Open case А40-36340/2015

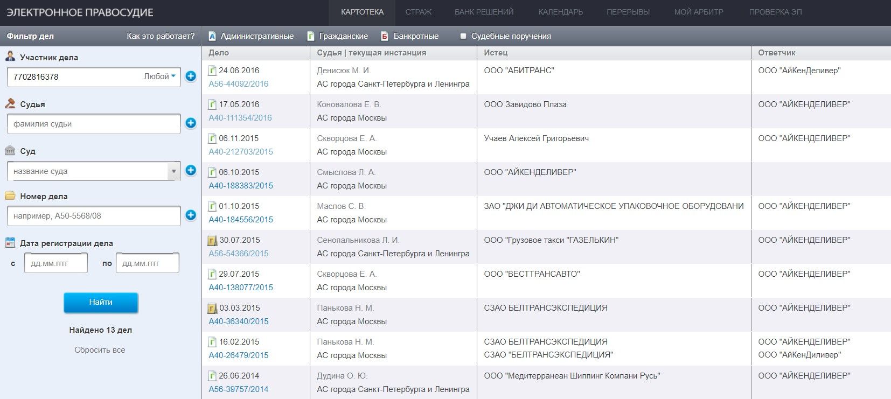[239, 321]
